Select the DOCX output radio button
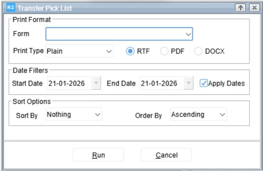The image size is (263, 171). 199,51
